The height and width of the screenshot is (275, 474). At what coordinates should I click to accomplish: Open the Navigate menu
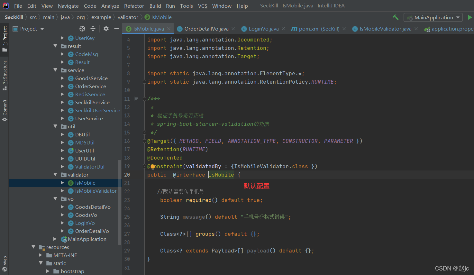click(68, 6)
